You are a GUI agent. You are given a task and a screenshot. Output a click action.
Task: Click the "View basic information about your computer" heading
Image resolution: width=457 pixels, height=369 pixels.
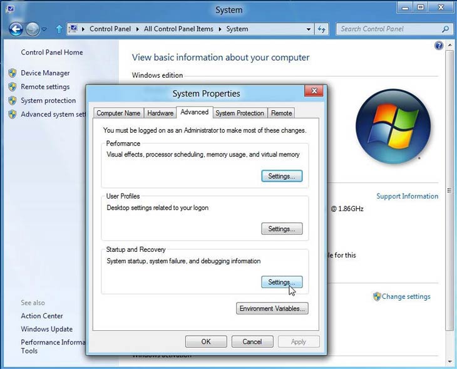pyautogui.click(x=220, y=58)
